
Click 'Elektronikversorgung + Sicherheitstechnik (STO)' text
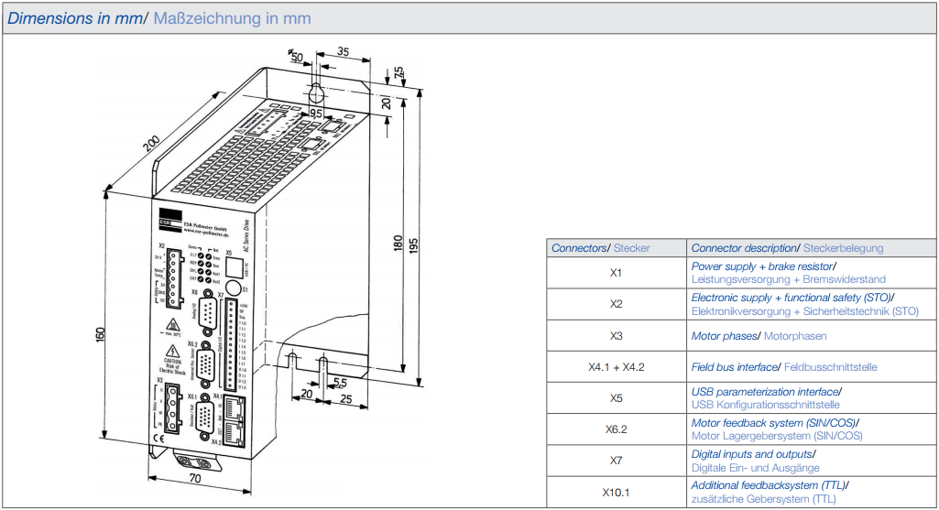pyautogui.click(x=805, y=311)
